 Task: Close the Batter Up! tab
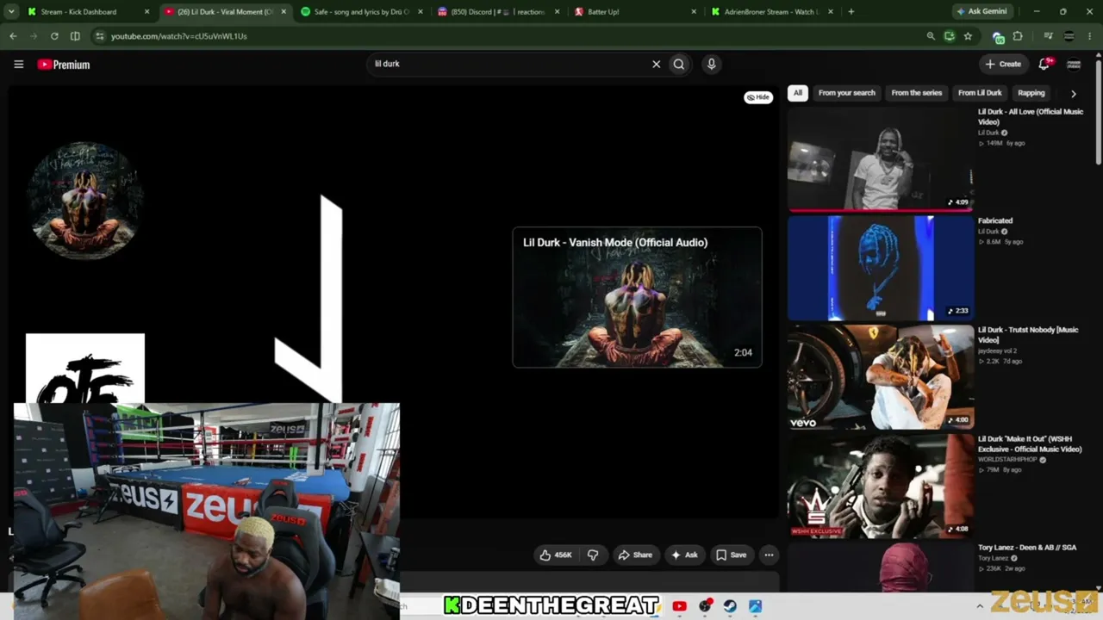(x=694, y=12)
